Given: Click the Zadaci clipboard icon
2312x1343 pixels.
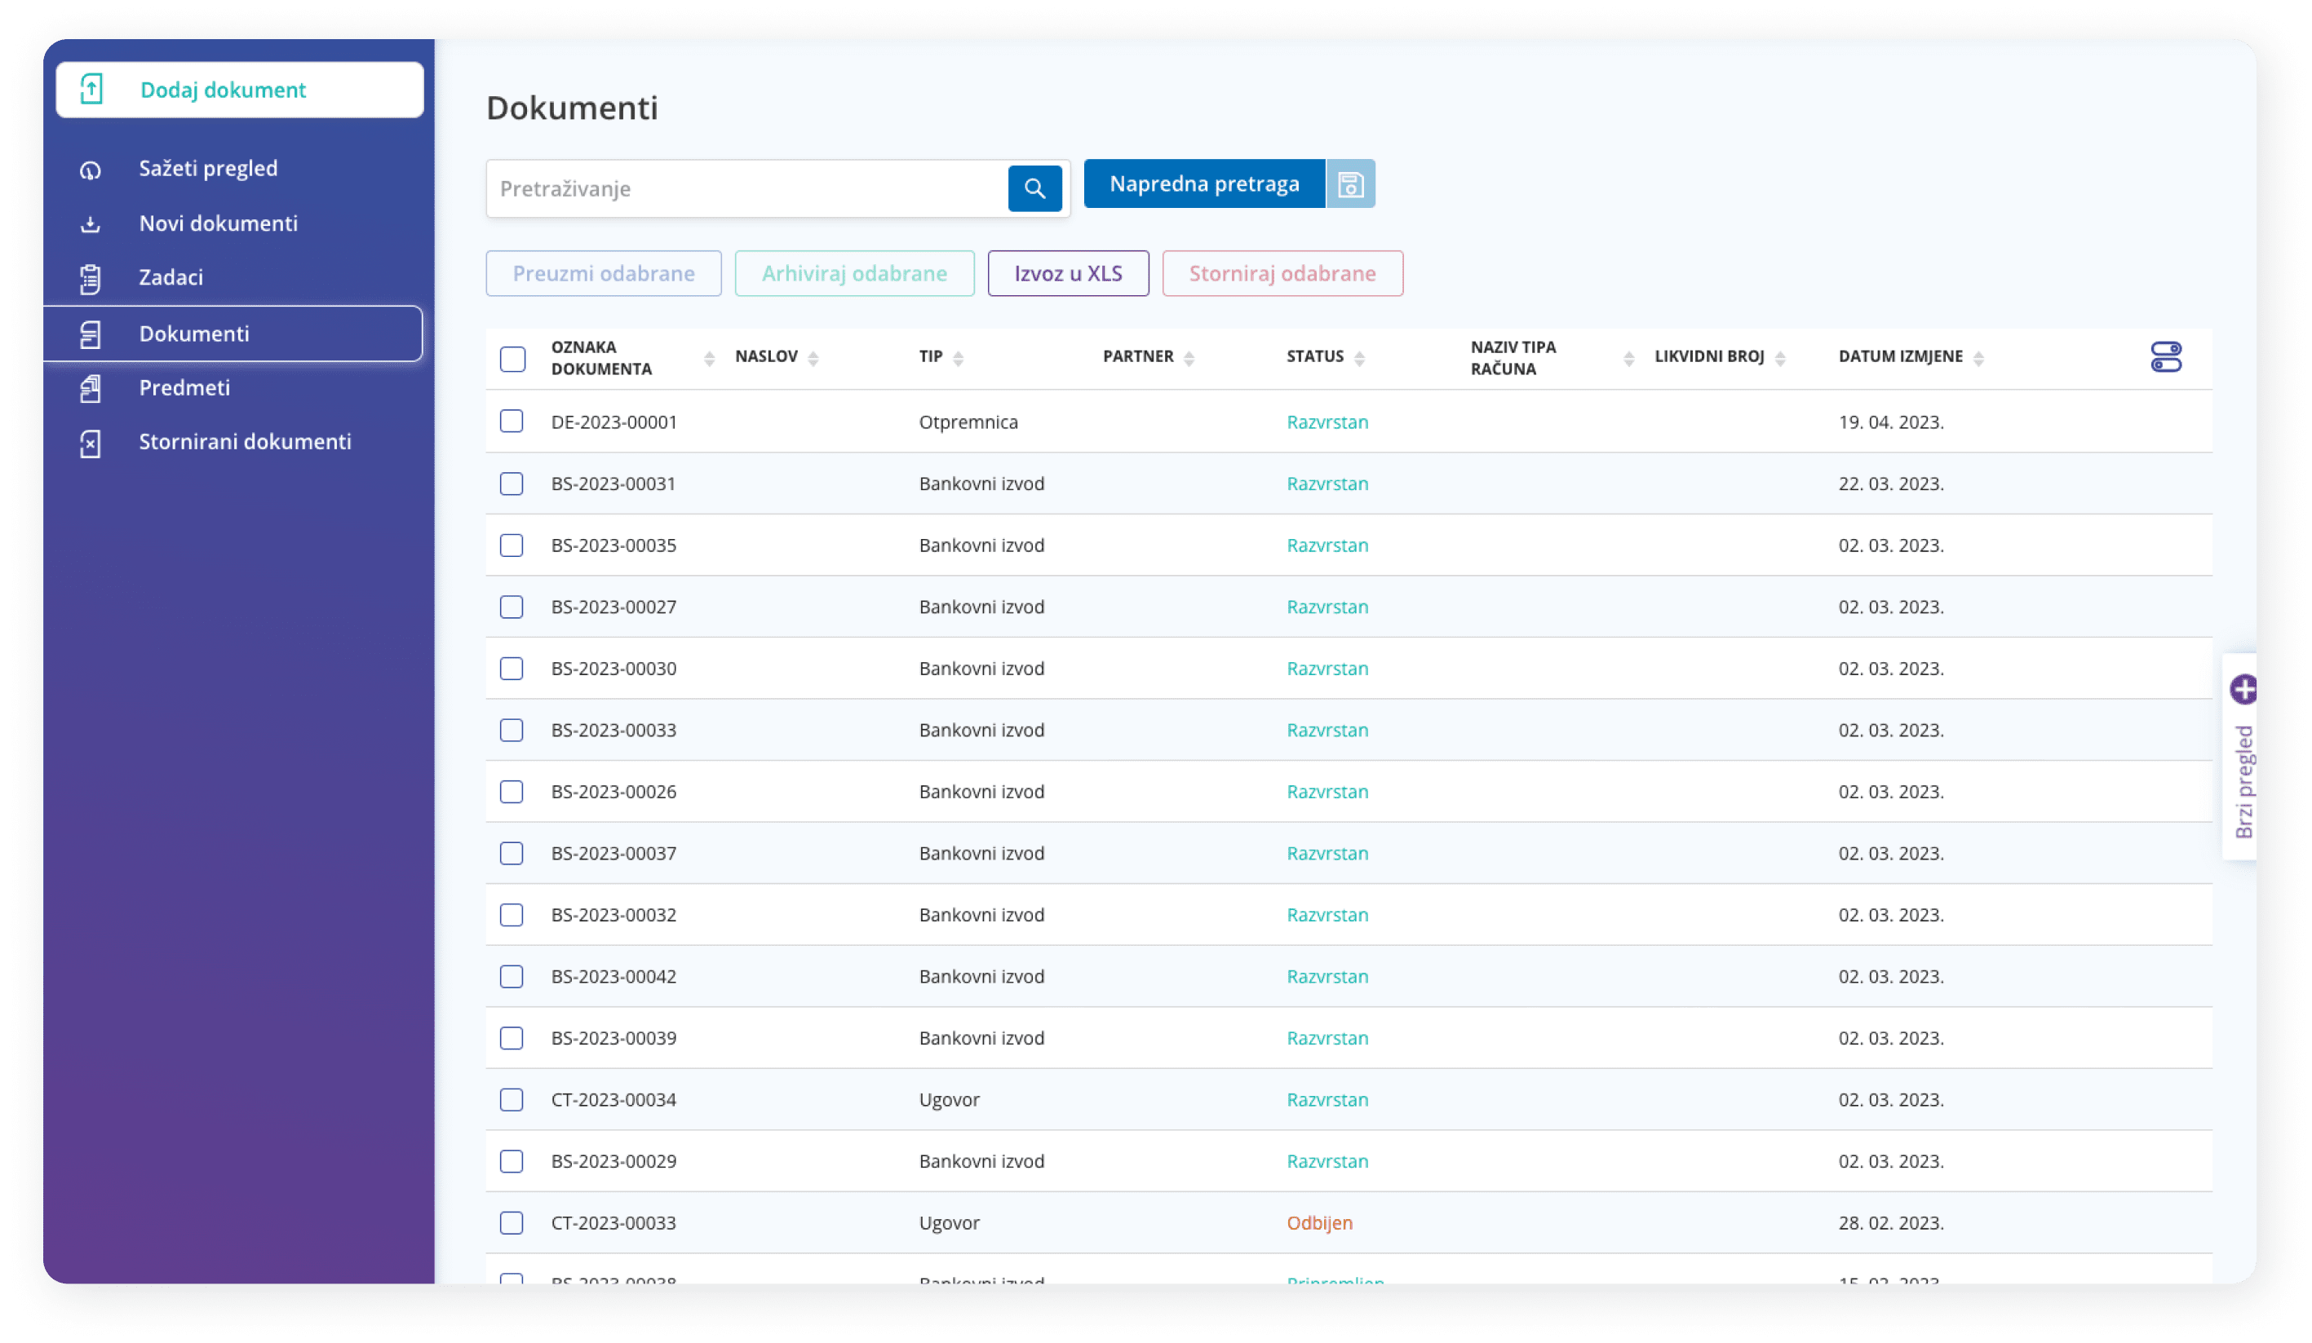Looking at the screenshot, I should click(x=90, y=279).
